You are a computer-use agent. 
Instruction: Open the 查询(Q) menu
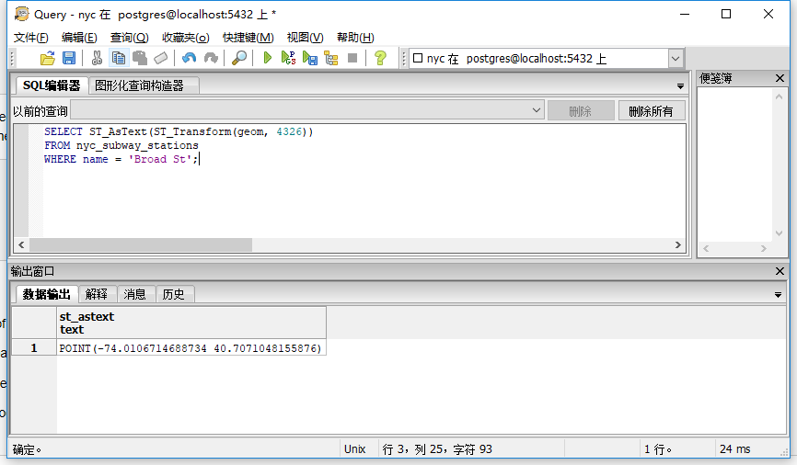(129, 38)
